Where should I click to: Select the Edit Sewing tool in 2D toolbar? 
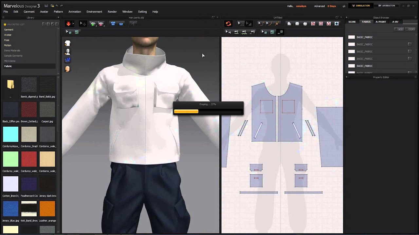228,32
